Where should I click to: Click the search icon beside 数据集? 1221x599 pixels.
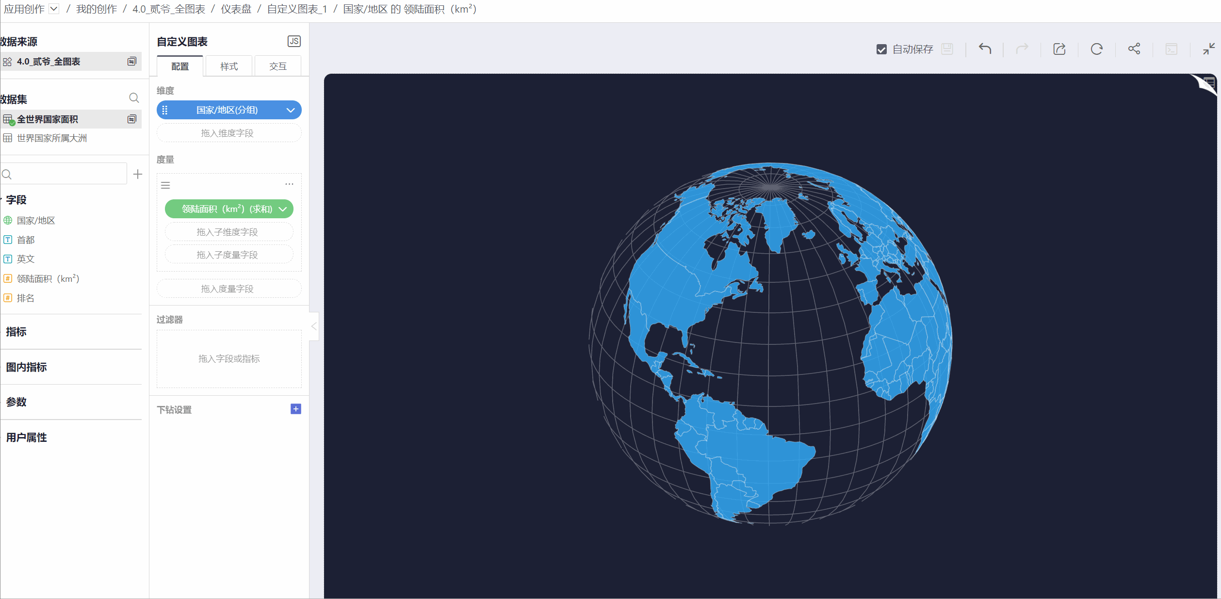tap(134, 98)
